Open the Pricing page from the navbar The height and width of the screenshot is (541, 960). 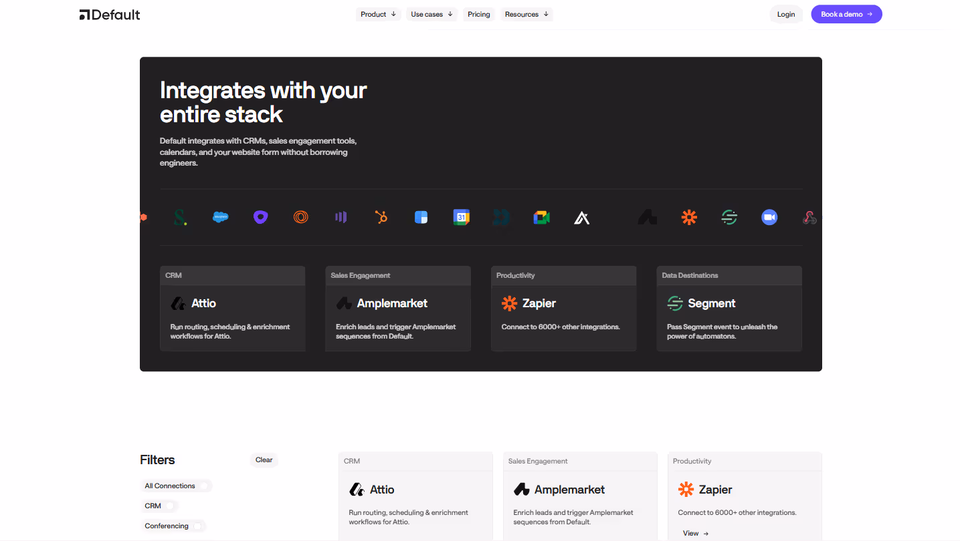pyautogui.click(x=479, y=14)
